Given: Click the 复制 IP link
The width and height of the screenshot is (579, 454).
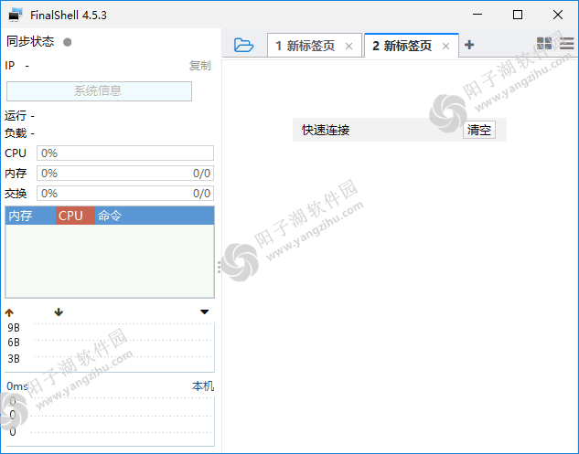Looking at the screenshot, I should 199,65.
